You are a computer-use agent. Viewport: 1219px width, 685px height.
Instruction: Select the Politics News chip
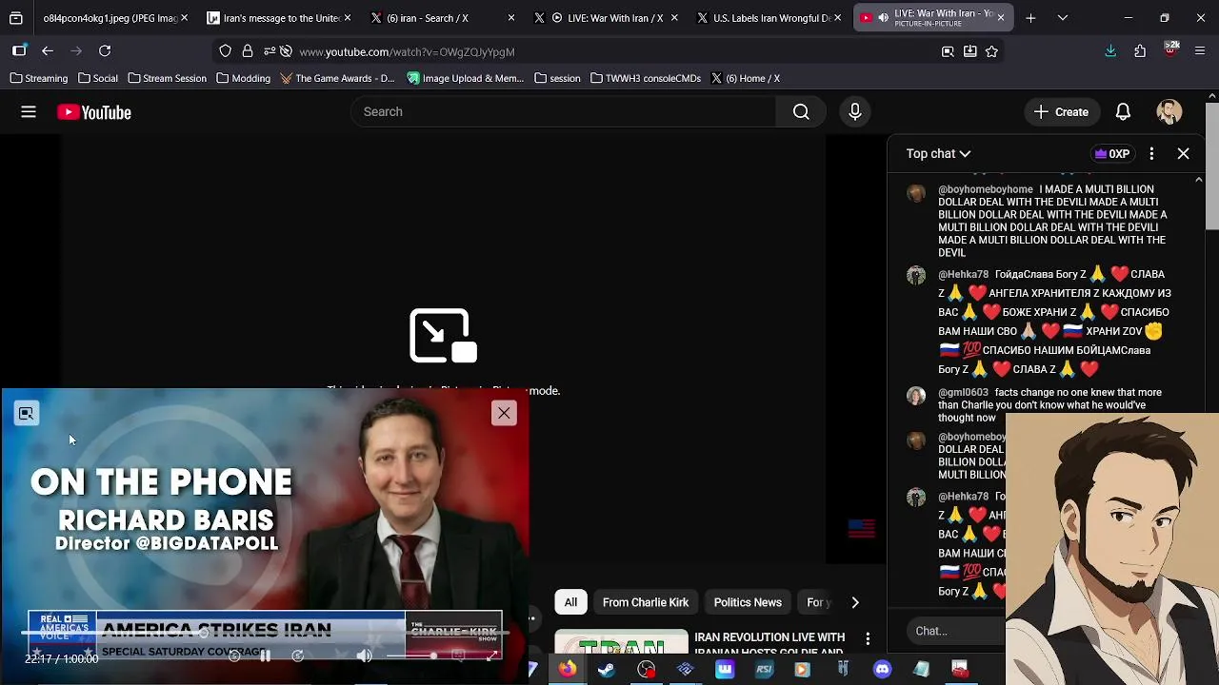point(748,602)
